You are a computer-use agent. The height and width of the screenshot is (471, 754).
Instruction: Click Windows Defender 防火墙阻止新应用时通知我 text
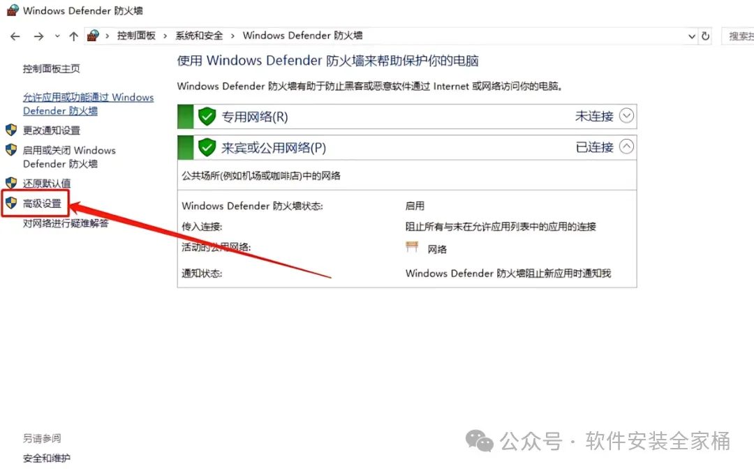point(508,274)
